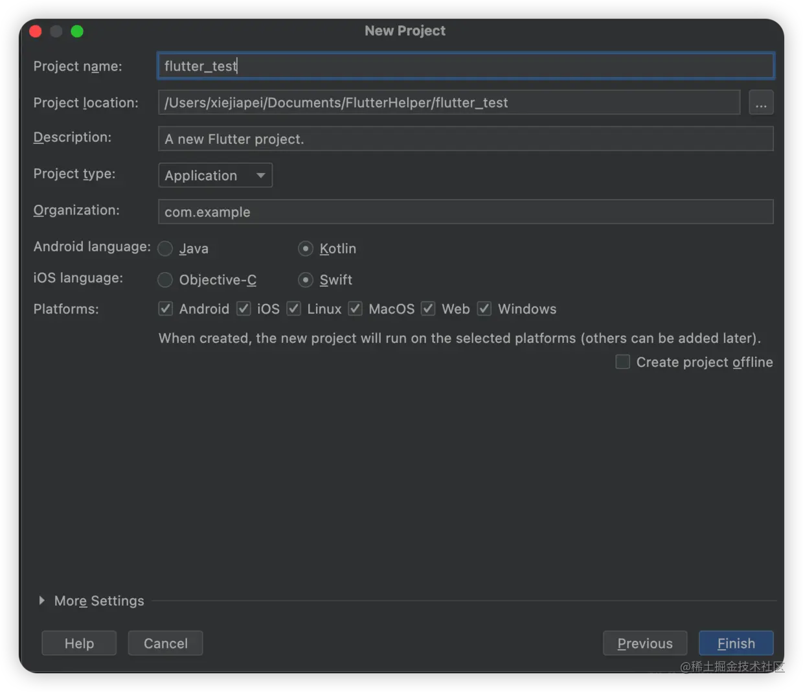Screen dimensions: 803x692
Task: Choose Swift for iOS language
Action: (x=306, y=280)
